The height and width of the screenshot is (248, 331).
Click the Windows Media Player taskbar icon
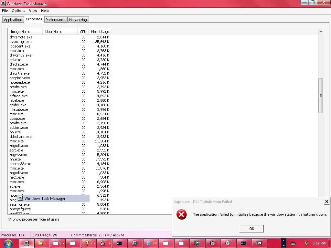[x=228, y=243]
